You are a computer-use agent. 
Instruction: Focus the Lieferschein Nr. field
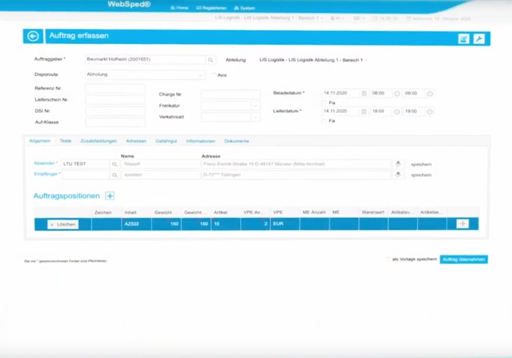[x=115, y=100]
